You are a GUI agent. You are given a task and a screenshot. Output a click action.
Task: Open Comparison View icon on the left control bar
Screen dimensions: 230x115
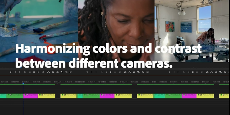(x=62, y=72)
